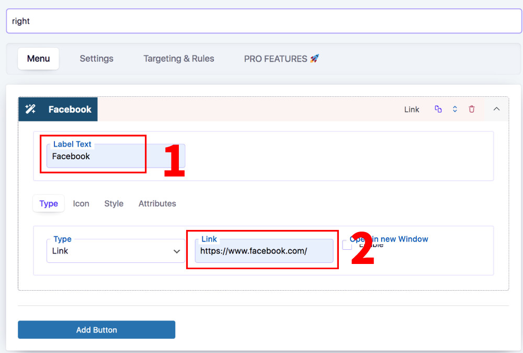Duplicate the Facebook menu item
The image size is (523, 353).
tap(438, 109)
